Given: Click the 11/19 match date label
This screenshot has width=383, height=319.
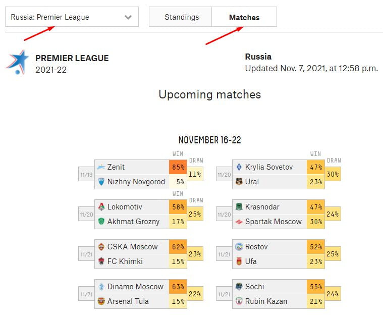Looking at the screenshot, I should coord(86,175).
